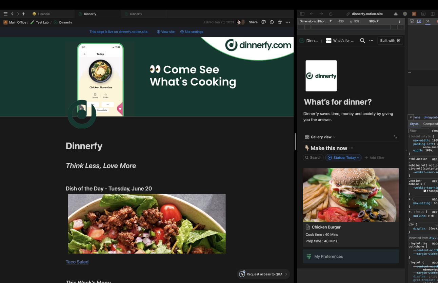Screen dimensions: 438x283
Task: Click the Chicken Burger title
Action: pos(326,227)
